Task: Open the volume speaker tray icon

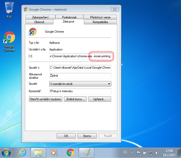Action: pos(157,153)
